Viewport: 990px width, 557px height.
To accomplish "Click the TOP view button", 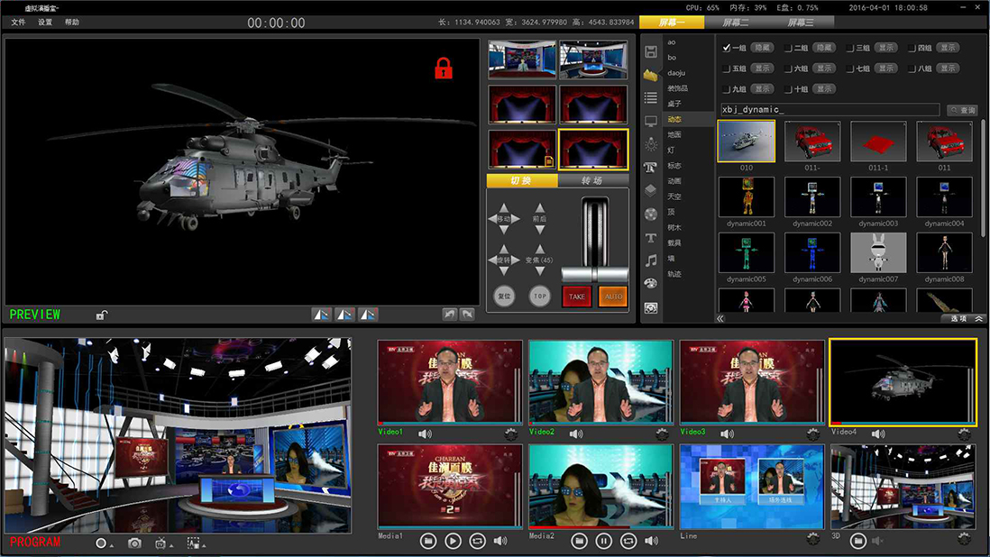I will [x=540, y=296].
